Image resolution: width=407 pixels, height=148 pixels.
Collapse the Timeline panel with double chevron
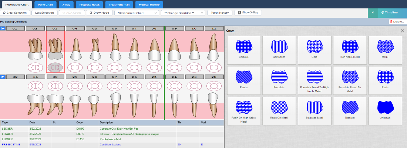pos(373,13)
